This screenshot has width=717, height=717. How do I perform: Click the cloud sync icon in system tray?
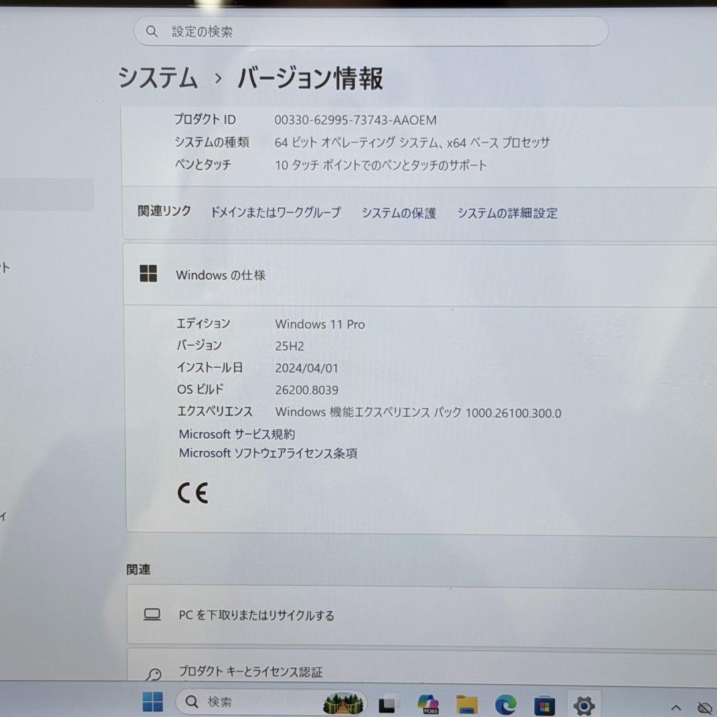(706, 708)
